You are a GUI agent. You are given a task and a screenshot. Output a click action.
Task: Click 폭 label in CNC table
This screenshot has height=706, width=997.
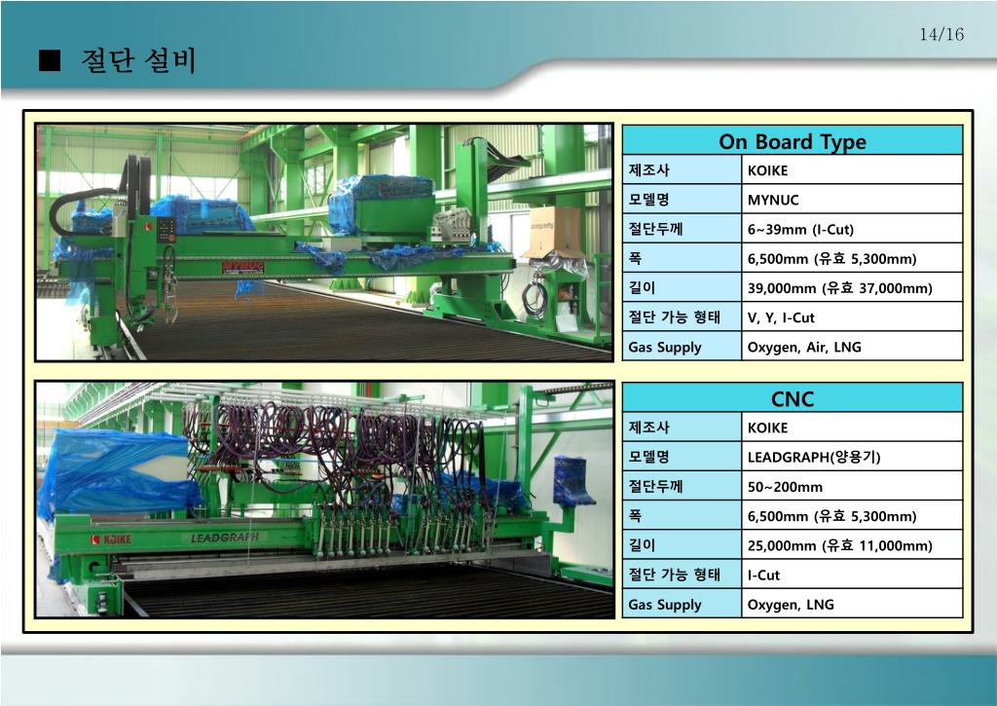[x=635, y=515]
